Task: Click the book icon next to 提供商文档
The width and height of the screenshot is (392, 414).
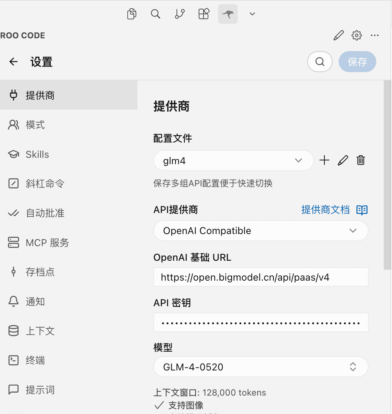Action: (362, 210)
